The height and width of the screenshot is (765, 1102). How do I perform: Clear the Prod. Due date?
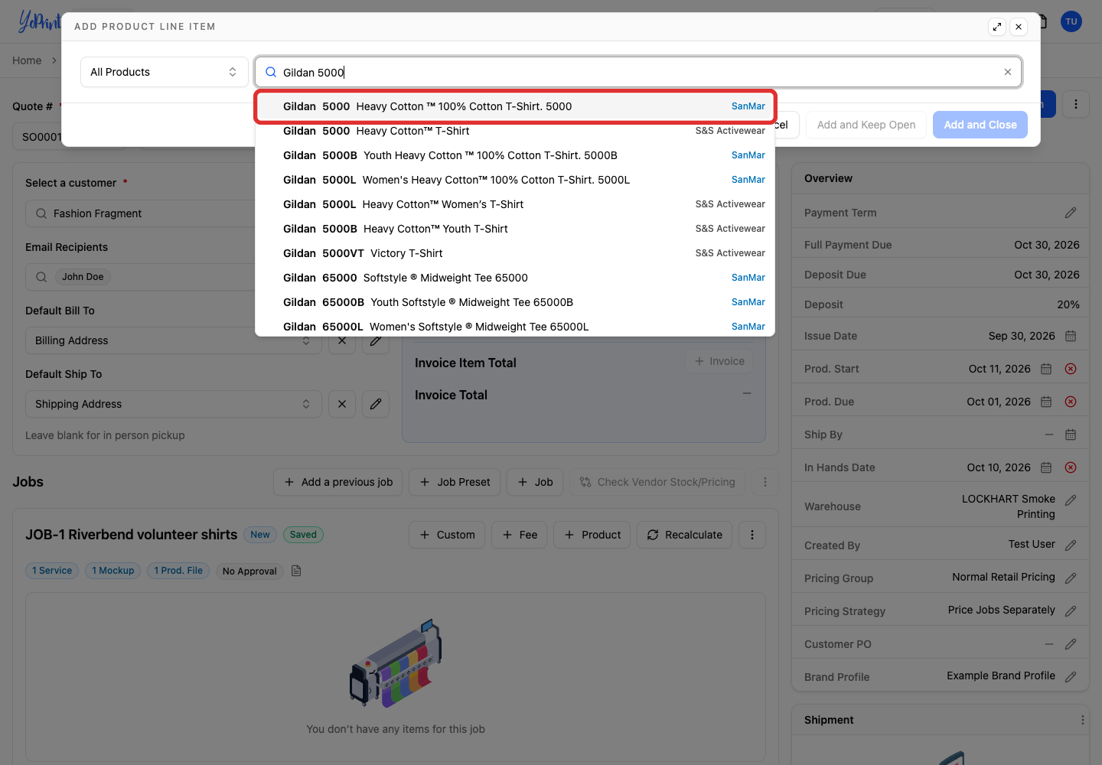point(1071,402)
